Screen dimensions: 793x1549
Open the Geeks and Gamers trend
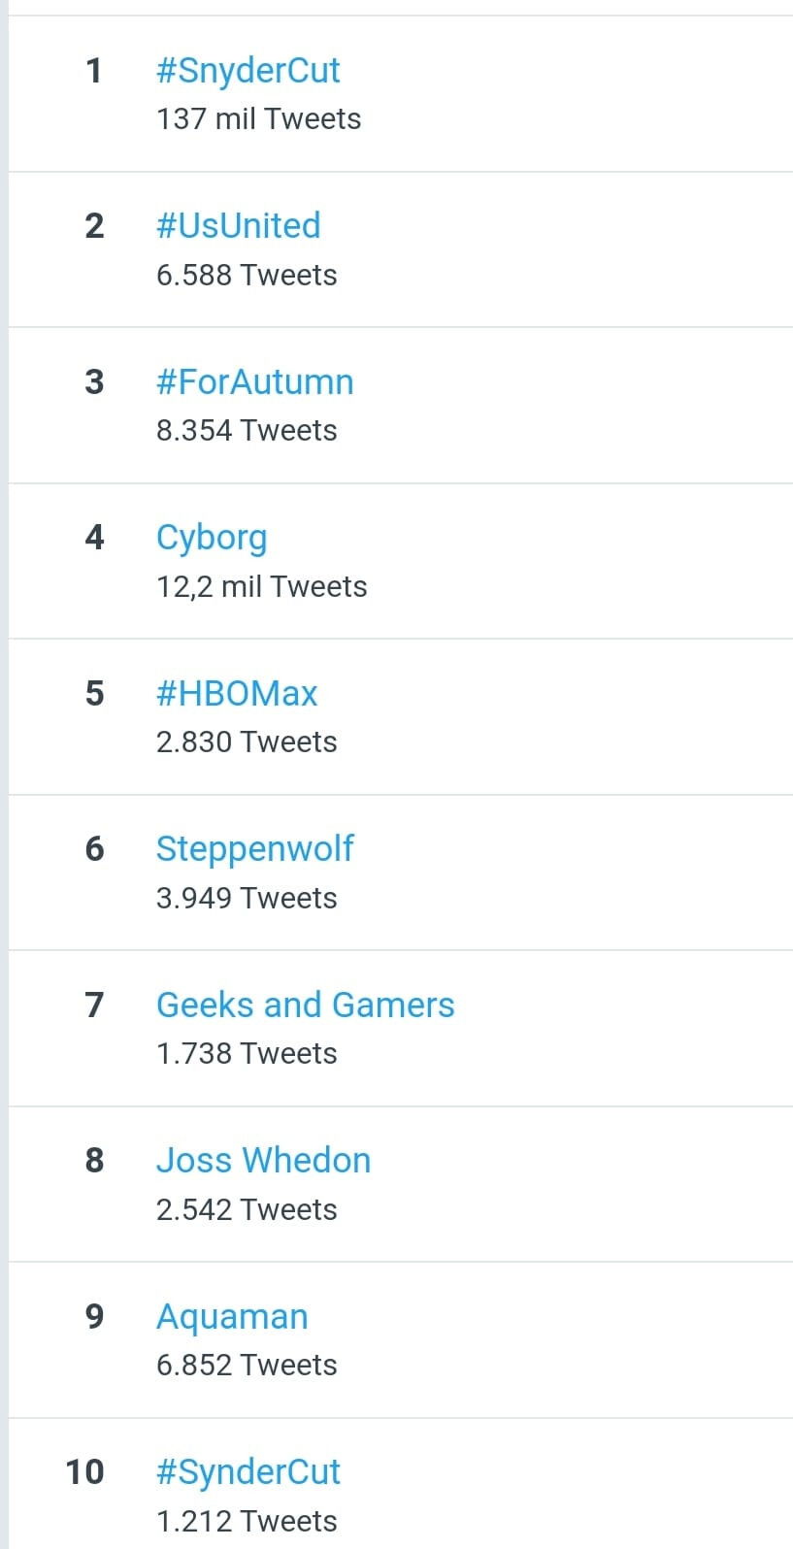[x=306, y=1005]
